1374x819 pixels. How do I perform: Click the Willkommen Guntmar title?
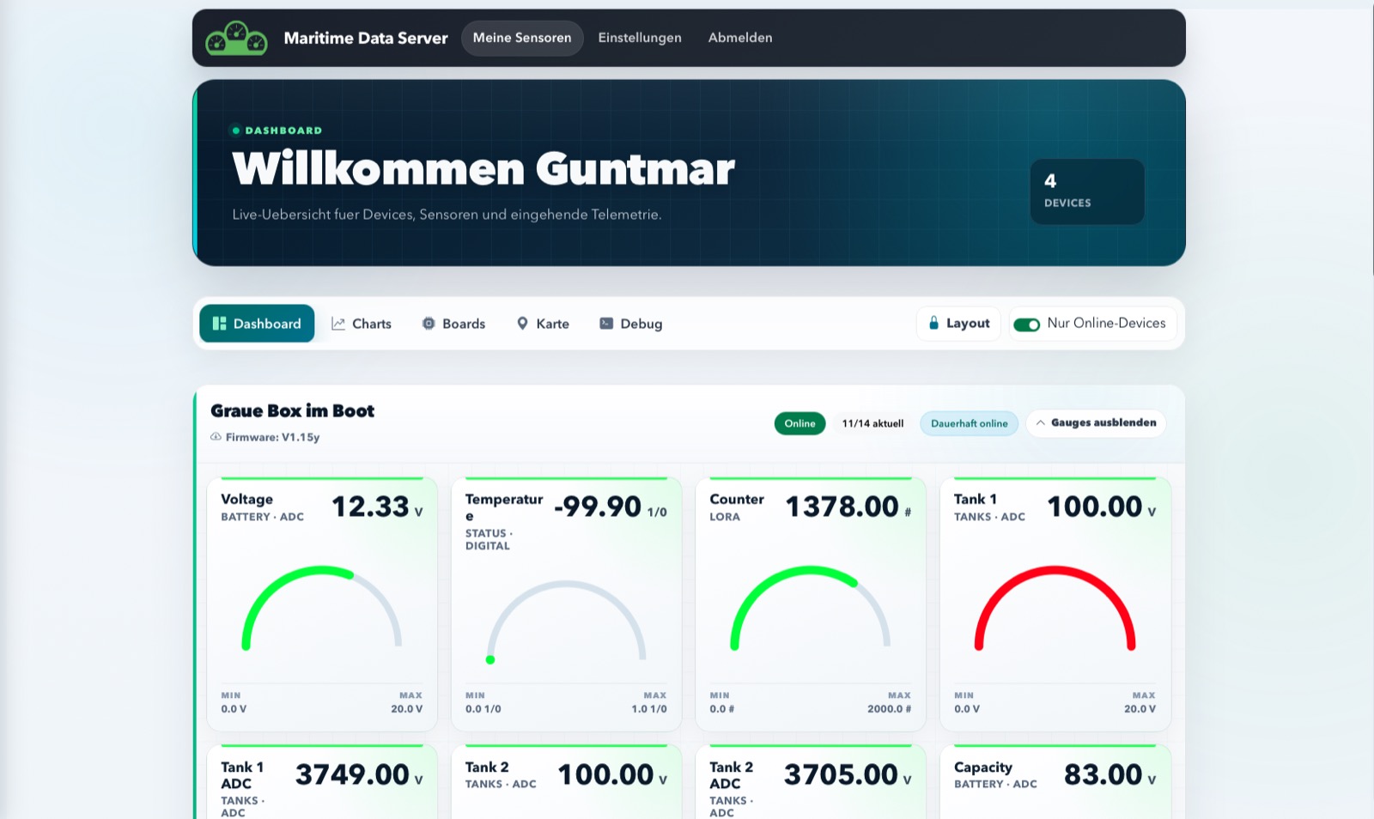(x=483, y=168)
